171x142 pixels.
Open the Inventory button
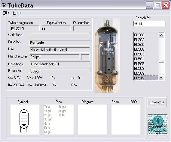pos(157,102)
